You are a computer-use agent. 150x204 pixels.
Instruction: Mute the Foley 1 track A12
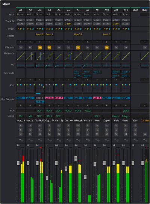click(x=126, y=134)
